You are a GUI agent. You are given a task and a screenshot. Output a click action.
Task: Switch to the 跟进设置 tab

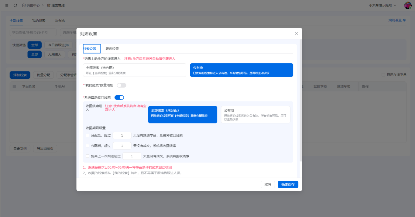[112, 49]
